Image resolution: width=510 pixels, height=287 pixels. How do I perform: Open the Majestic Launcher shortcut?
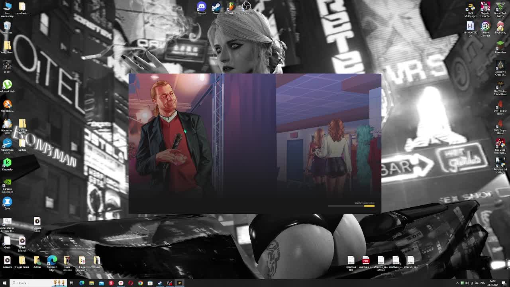pos(485,10)
